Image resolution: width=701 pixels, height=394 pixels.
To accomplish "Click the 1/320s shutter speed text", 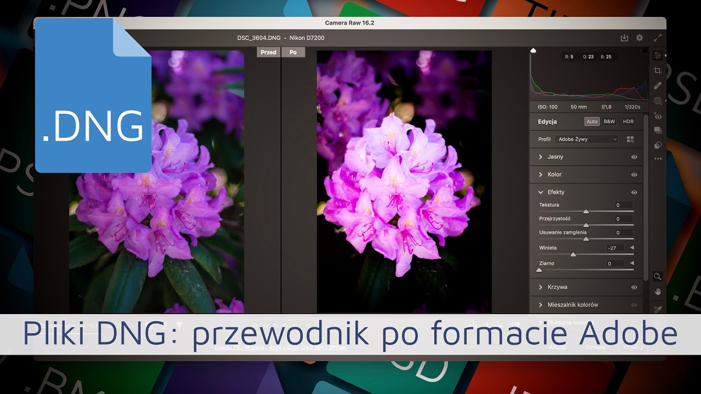I will 631,107.
